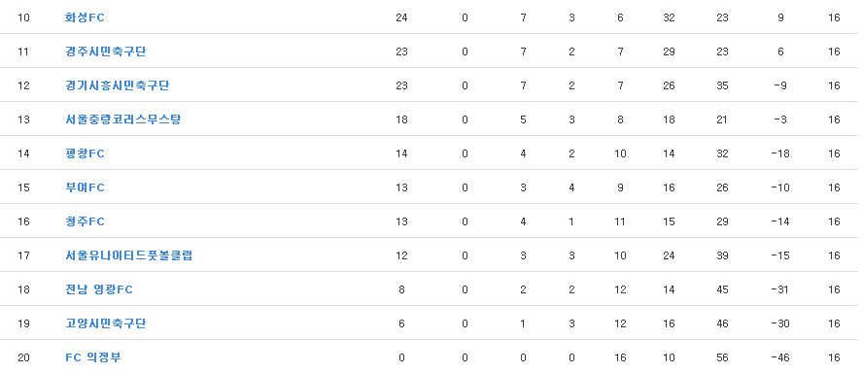Select the 평창FC team link

click(85, 153)
